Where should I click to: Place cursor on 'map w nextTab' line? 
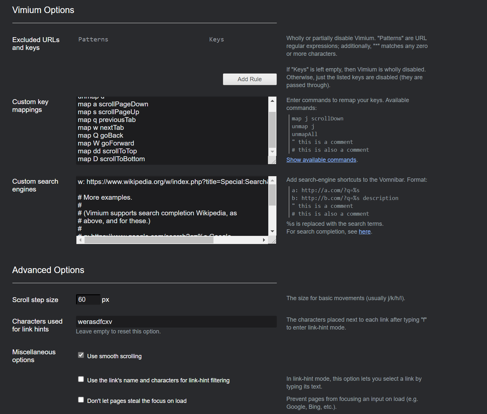point(101,128)
